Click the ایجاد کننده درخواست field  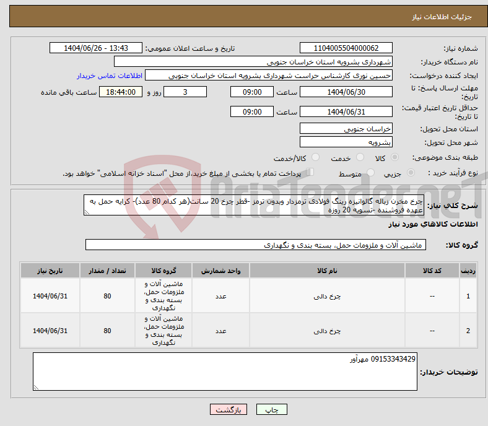[269, 76]
